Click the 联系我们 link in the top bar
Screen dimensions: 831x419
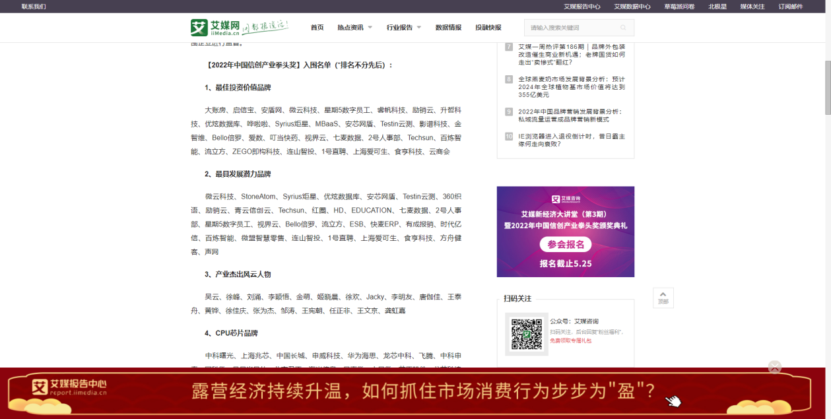pos(34,7)
